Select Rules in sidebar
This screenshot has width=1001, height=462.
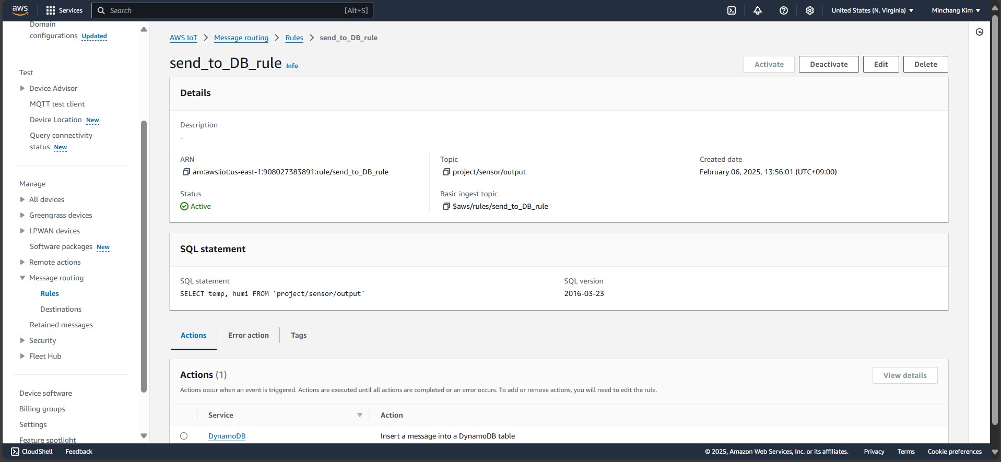click(50, 293)
